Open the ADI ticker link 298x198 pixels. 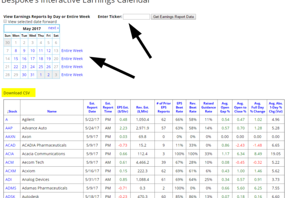[8, 179]
